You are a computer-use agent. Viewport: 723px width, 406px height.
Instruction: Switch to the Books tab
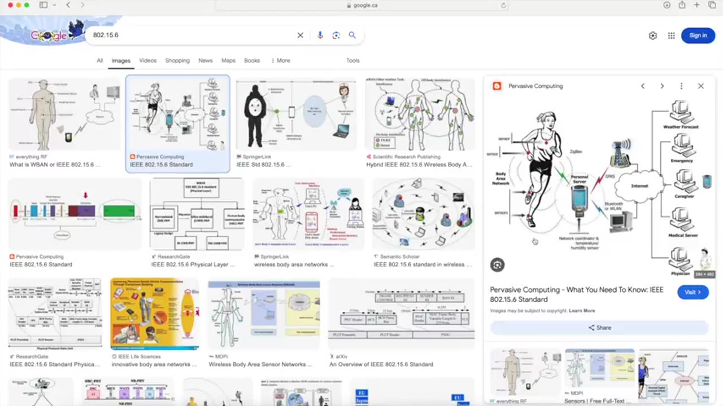pos(252,60)
